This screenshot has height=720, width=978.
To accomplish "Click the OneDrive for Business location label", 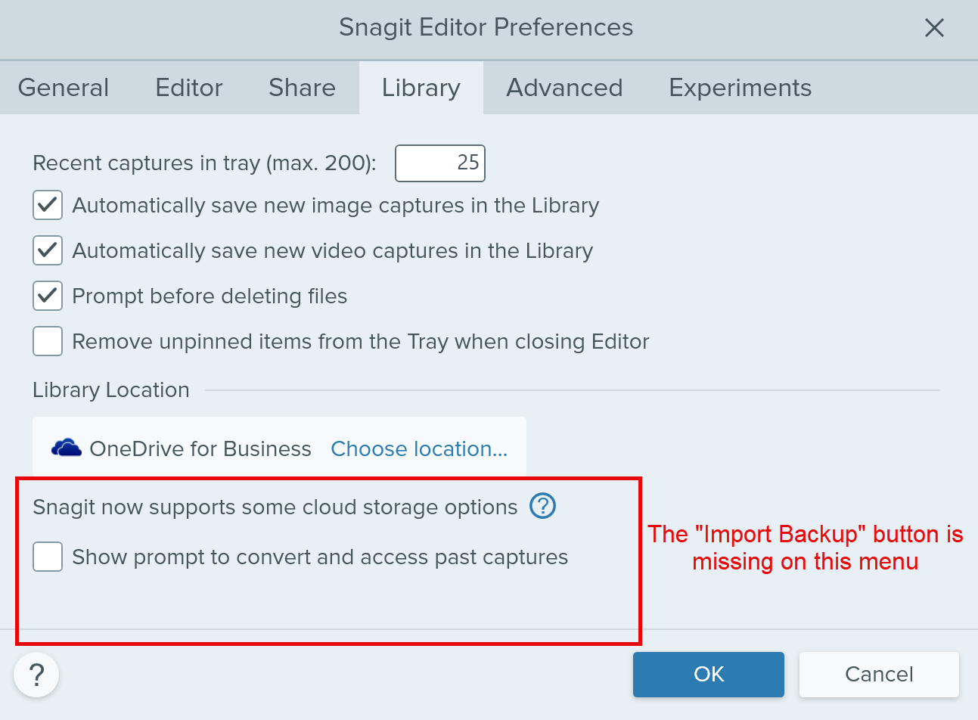I will pyautogui.click(x=200, y=449).
